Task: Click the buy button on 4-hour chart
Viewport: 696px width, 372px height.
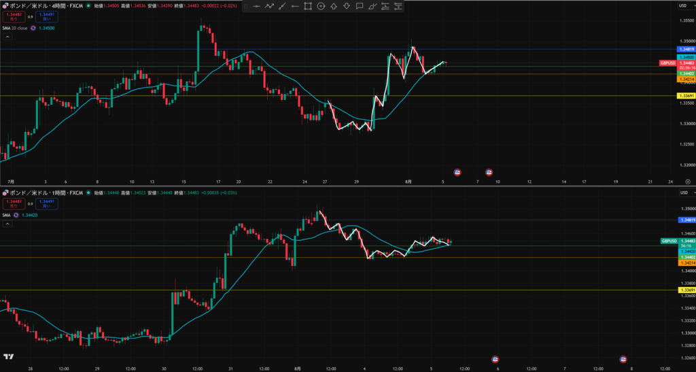Action: [47, 17]
